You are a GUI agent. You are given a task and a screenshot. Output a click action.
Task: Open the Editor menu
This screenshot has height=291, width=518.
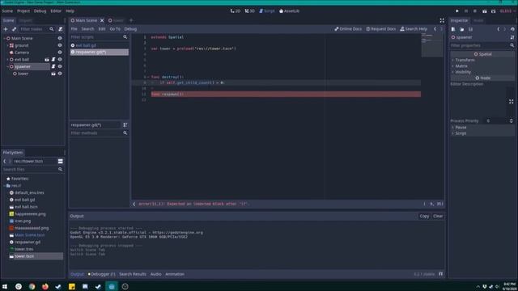click(x=56, y=11)
